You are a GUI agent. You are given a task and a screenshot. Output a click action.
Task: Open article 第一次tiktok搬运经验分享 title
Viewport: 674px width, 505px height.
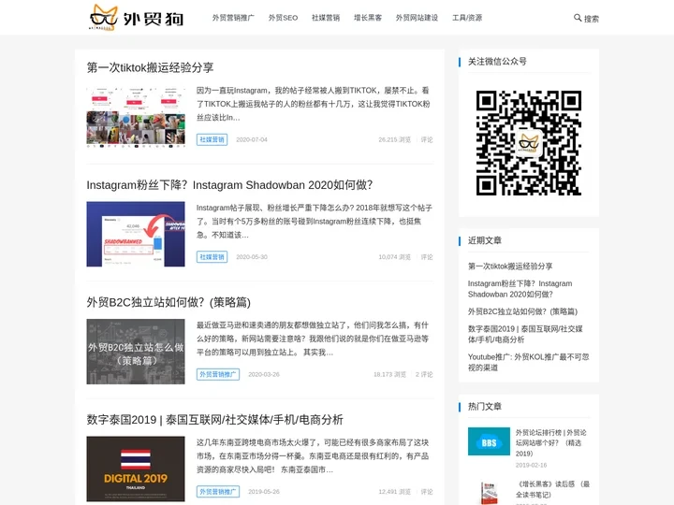150,67
